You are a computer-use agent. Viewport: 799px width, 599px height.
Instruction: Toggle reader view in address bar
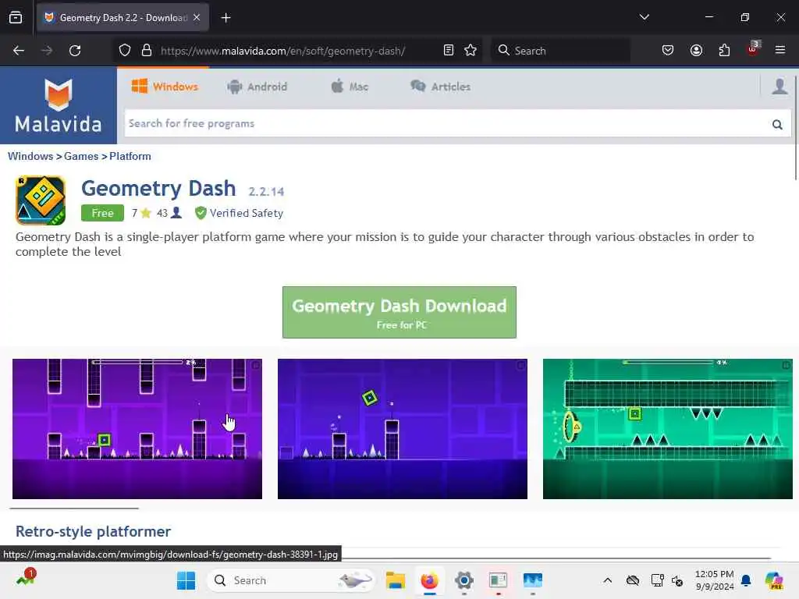[449, 51]
